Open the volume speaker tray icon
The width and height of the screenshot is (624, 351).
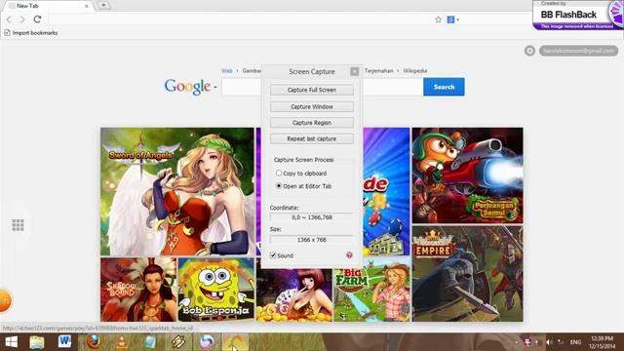pyautogui.click(x=549, y=342)
